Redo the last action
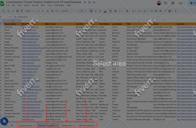Screen dimensions: 196x128 tap(13, 11)
